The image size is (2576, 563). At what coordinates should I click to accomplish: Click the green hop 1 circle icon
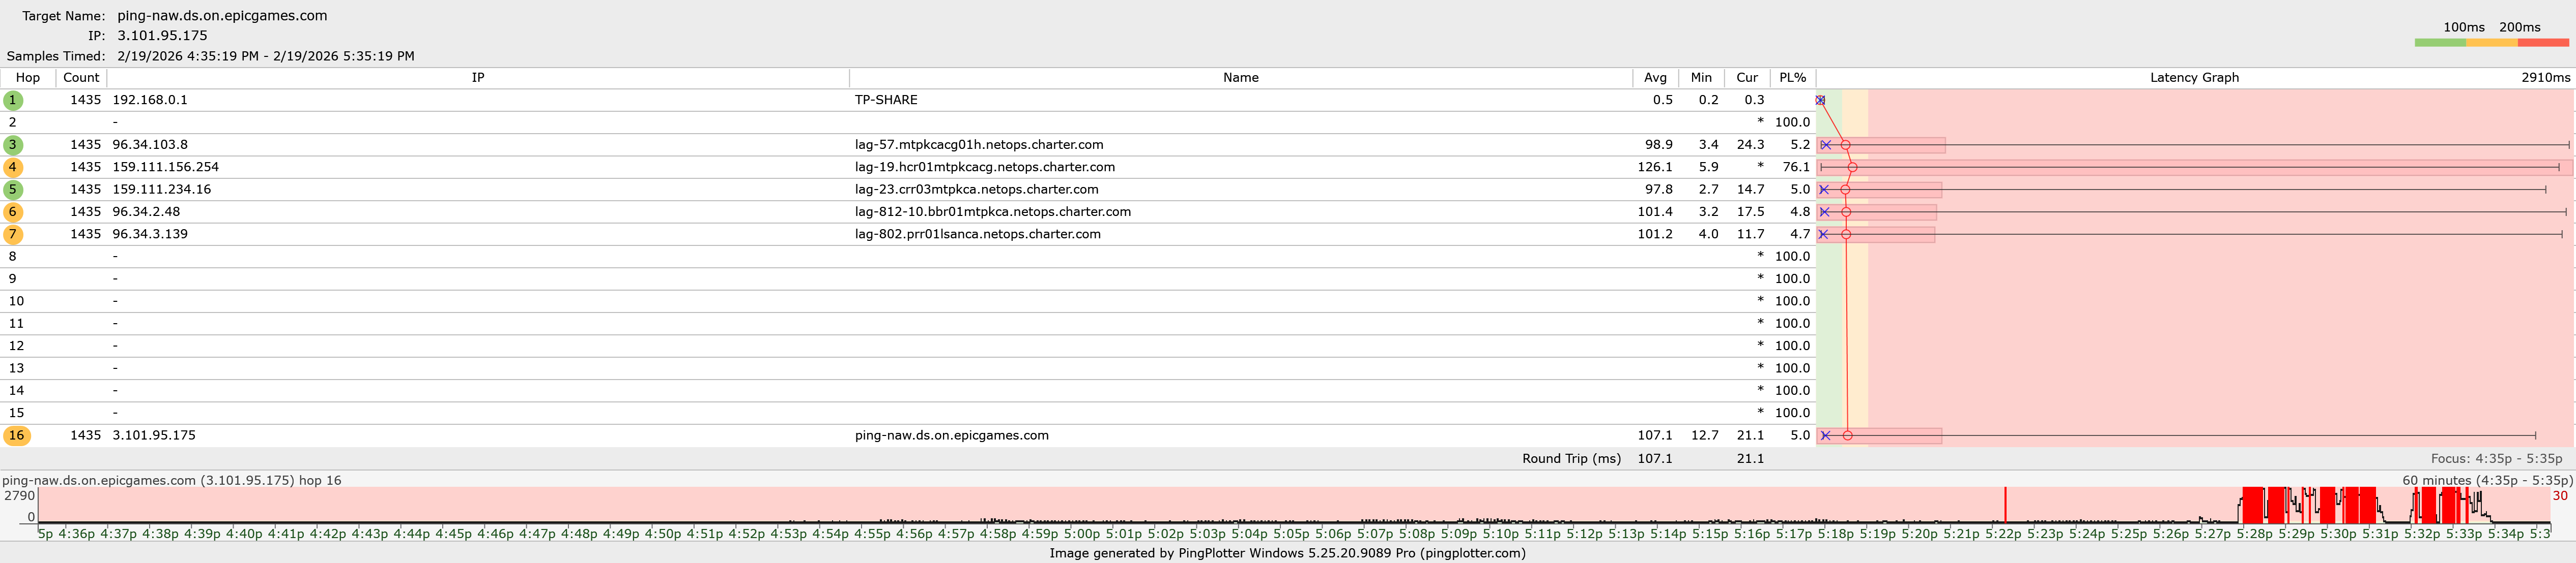[13, 100]
